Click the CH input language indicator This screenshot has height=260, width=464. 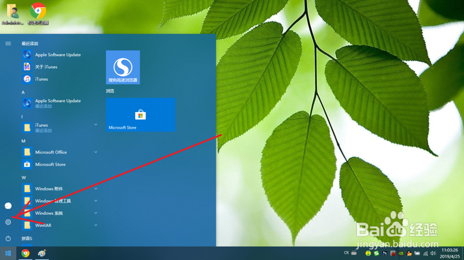pyautogui.click(x=346, y=253)
